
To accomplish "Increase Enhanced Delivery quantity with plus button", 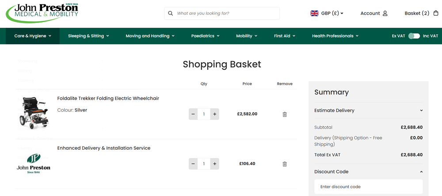I will 215,164.
